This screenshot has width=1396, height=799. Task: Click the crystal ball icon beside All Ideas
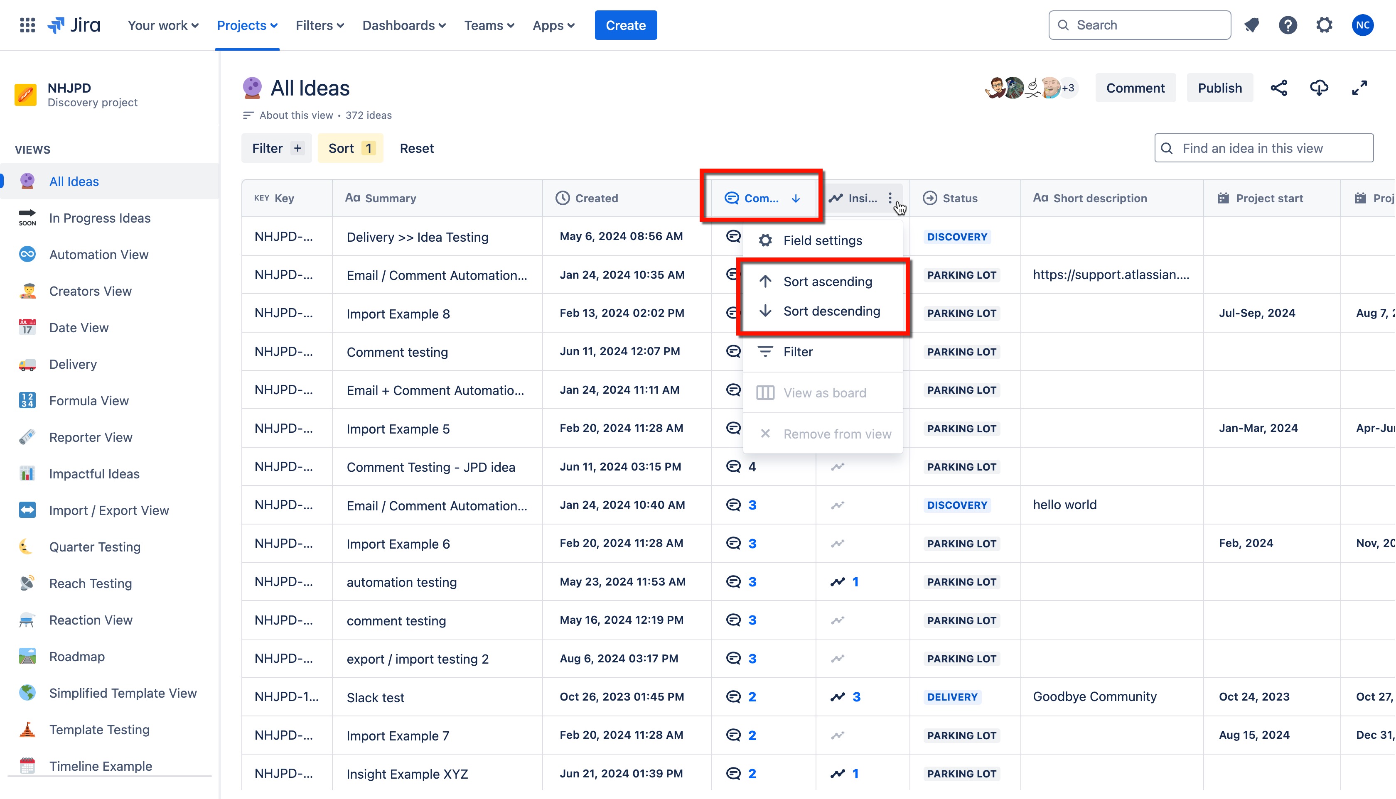253,87
